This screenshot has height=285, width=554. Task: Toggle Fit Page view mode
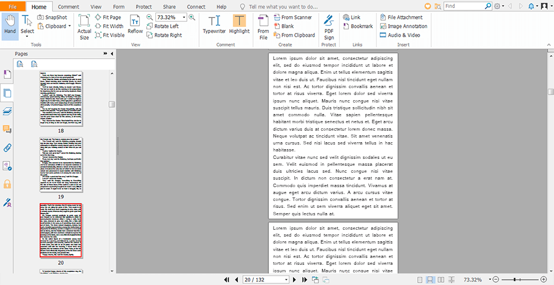pos(107,17)
